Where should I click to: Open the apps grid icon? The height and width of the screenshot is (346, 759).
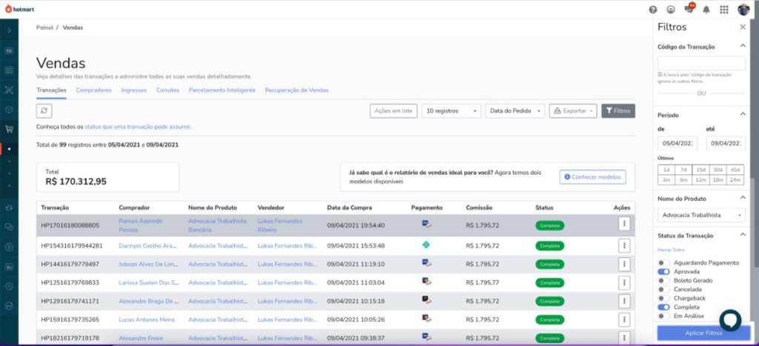[x=724, y=10]
